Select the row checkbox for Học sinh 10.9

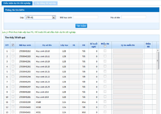point(13,97)
